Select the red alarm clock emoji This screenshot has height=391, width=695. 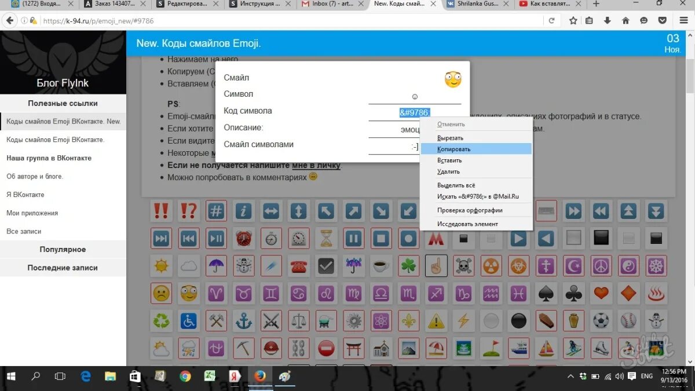tap(243, 238)
